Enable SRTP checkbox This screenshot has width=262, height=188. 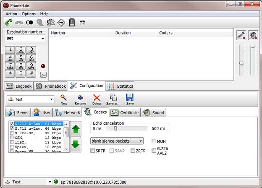pos(92,151)
